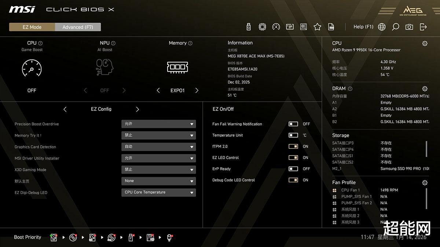Click the Game Boost OFF label
The width and height of the screenshot is (440, 247).
pos(32,90)
